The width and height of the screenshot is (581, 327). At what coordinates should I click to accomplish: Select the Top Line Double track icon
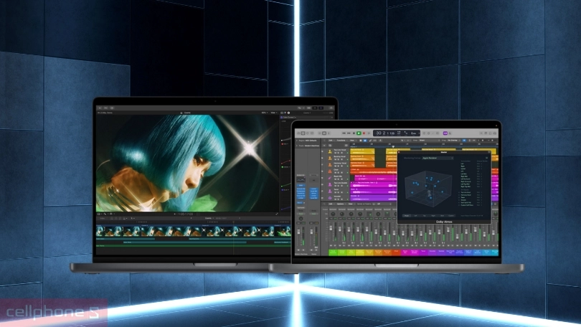(330, 184)
